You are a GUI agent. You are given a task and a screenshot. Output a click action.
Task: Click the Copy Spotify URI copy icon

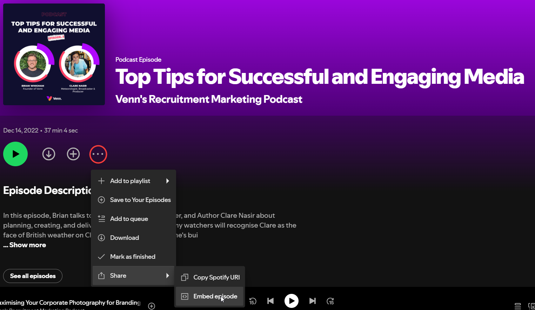(185, 277)
